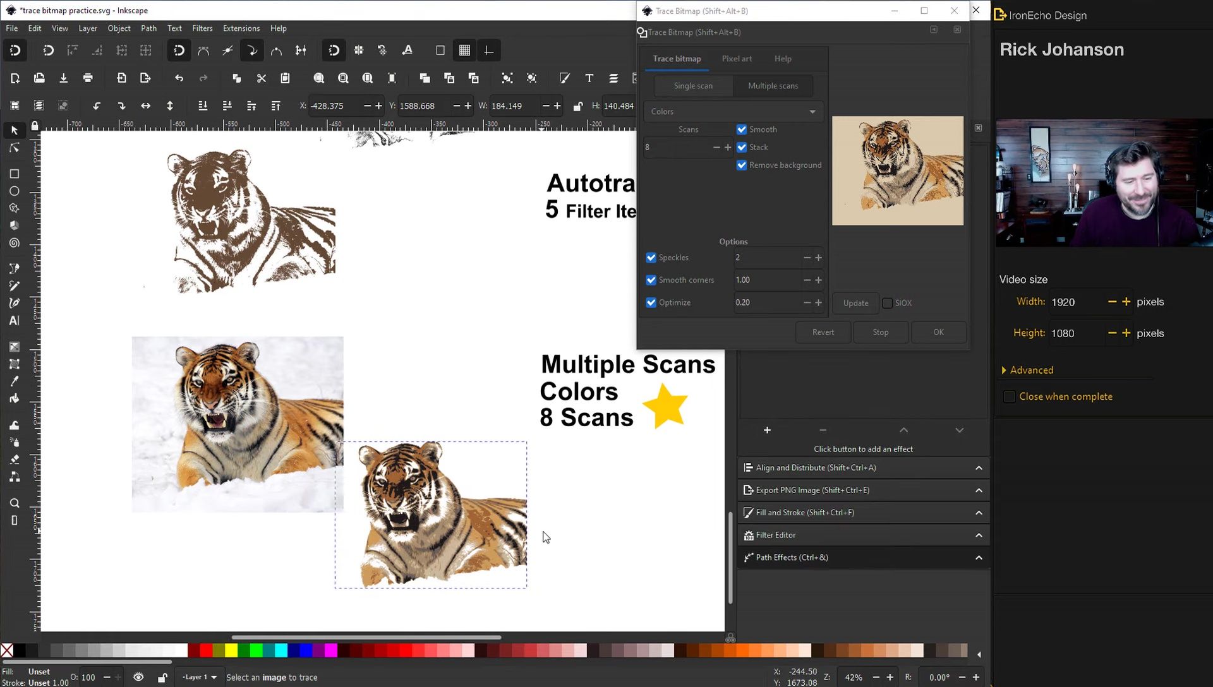The image size is (1213, 687).
Task: Select the Zoom tool in toolbox
Action: (x=14, y=503)
